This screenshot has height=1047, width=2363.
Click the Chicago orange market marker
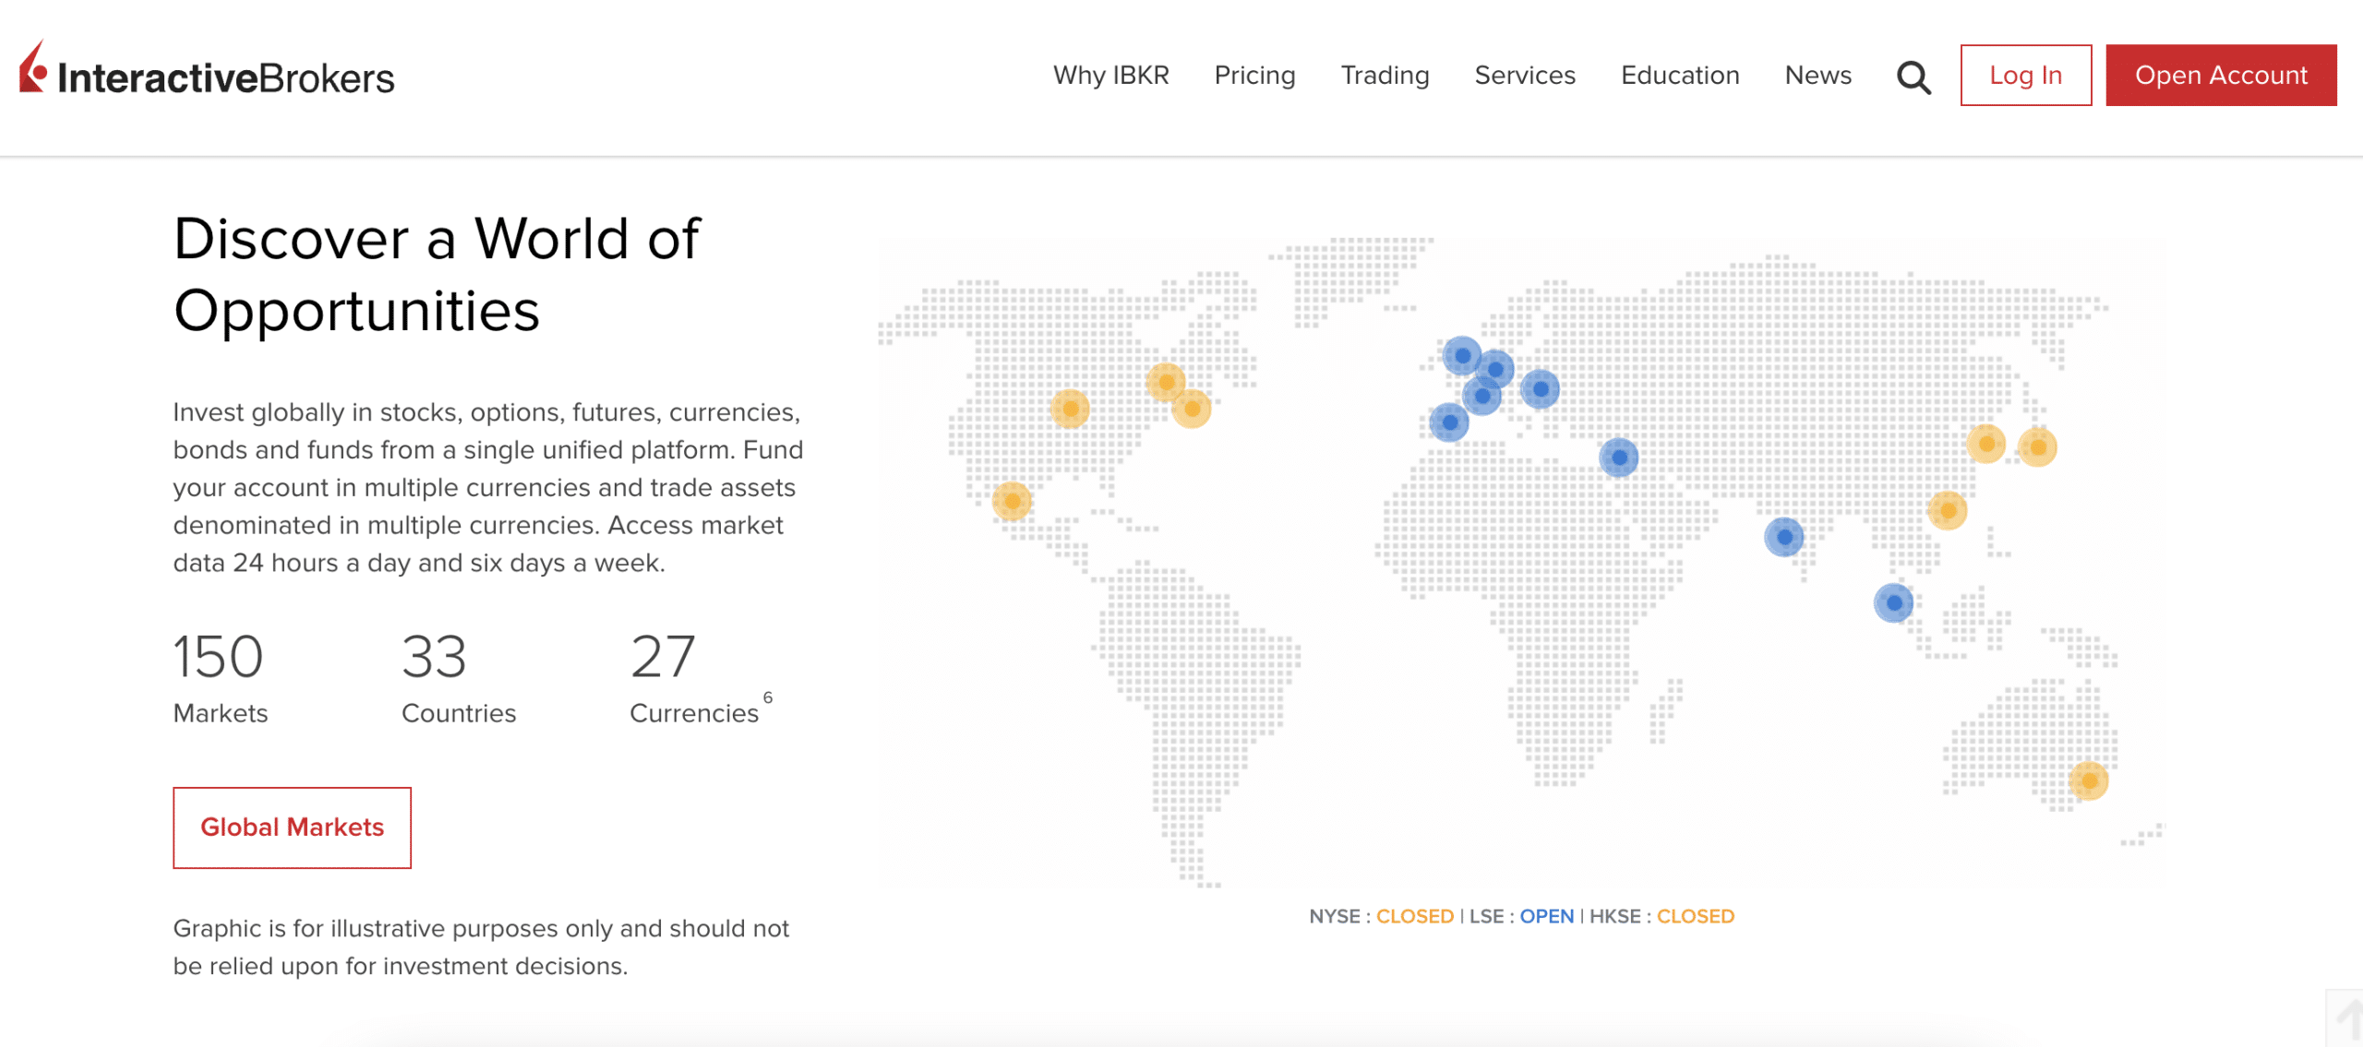pos(1070,408)
